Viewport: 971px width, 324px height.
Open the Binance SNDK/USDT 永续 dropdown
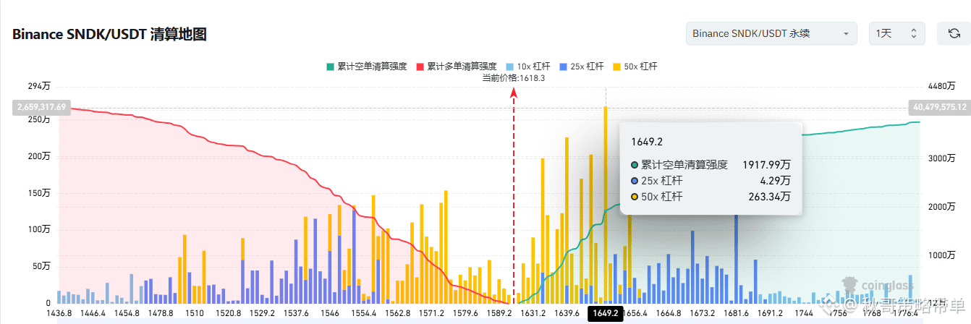[771, 33]
